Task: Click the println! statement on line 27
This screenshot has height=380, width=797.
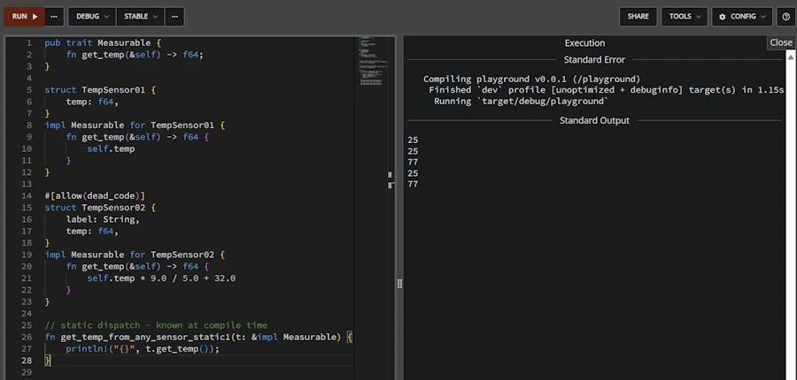Action: click(x=143, y=349)
